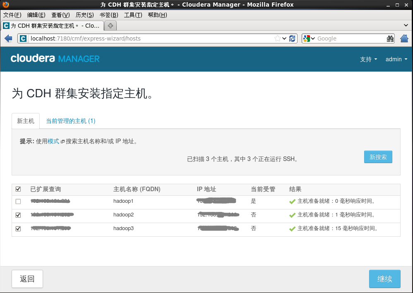Viewport: 413px width, 293px height.
Task: Switch to 当前管理的主机 (1) tab
Action: [71, 121]
